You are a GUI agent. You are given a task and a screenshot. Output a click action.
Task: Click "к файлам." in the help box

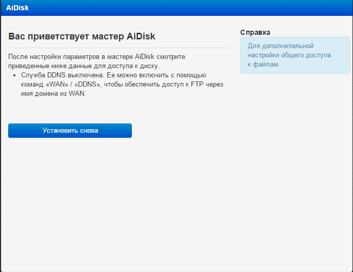pyautogui.click(x=264, y=64)
